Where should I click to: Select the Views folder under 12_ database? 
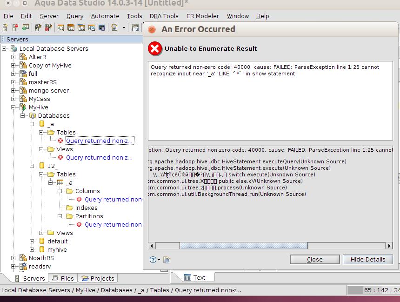[x=65, y=233]
